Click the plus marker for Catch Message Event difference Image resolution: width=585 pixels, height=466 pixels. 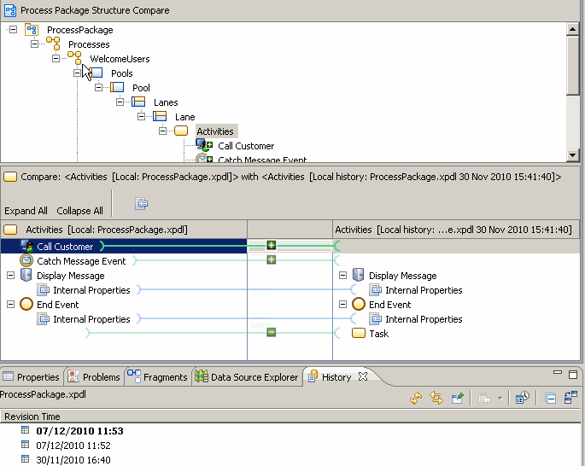tap(272, 259)
